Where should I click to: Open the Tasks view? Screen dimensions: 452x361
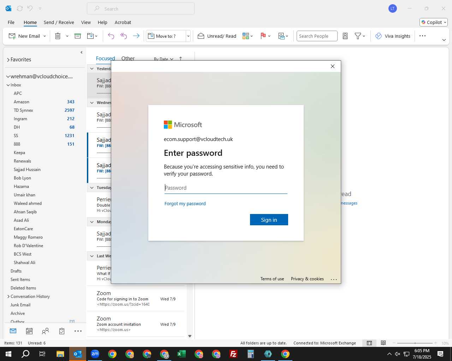click(x=62, y=331)
